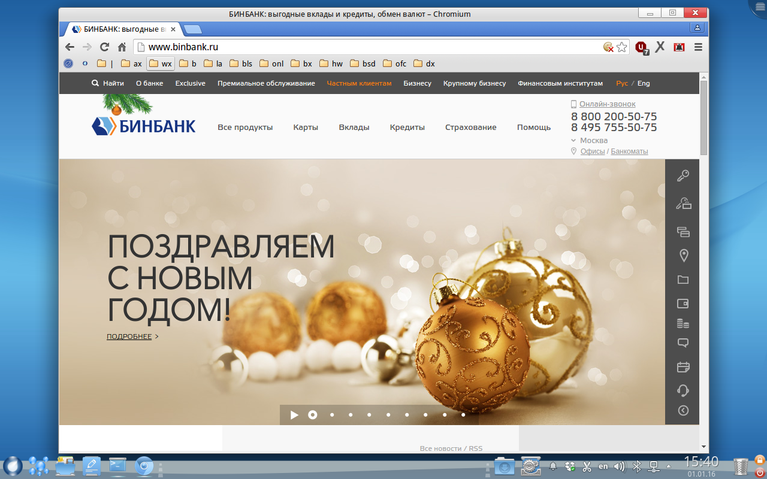Open the ax bookmarks folder
The height and width of the screenshot is (479, 767).
(x=131, y=63)
